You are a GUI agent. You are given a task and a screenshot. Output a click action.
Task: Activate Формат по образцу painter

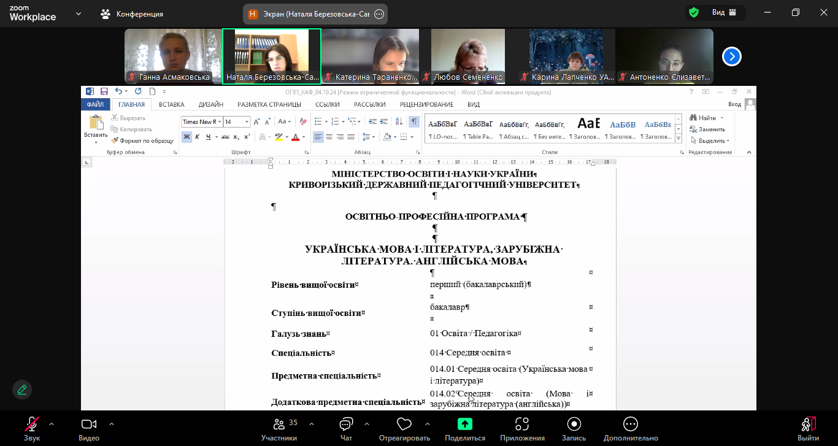pos(142,140)
